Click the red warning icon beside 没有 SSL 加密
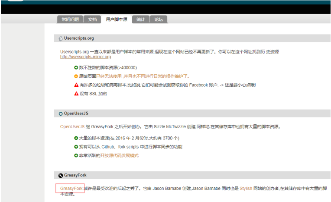 pos(76,94)
